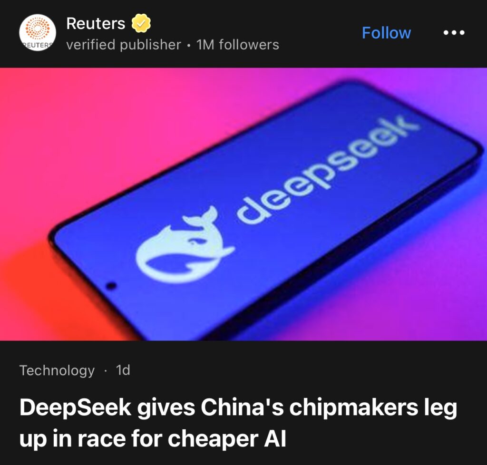
Task: Open the 'DeepSeek gives China's chipmakers' headline
Action: pyautogui.click(x=238, y=407)
